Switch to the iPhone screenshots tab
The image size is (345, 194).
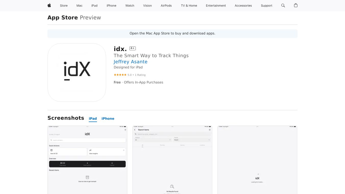[108, 119]
